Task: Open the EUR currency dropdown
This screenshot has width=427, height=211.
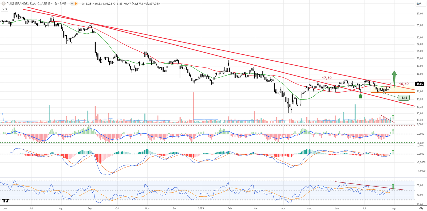Action: click(421, 4)
